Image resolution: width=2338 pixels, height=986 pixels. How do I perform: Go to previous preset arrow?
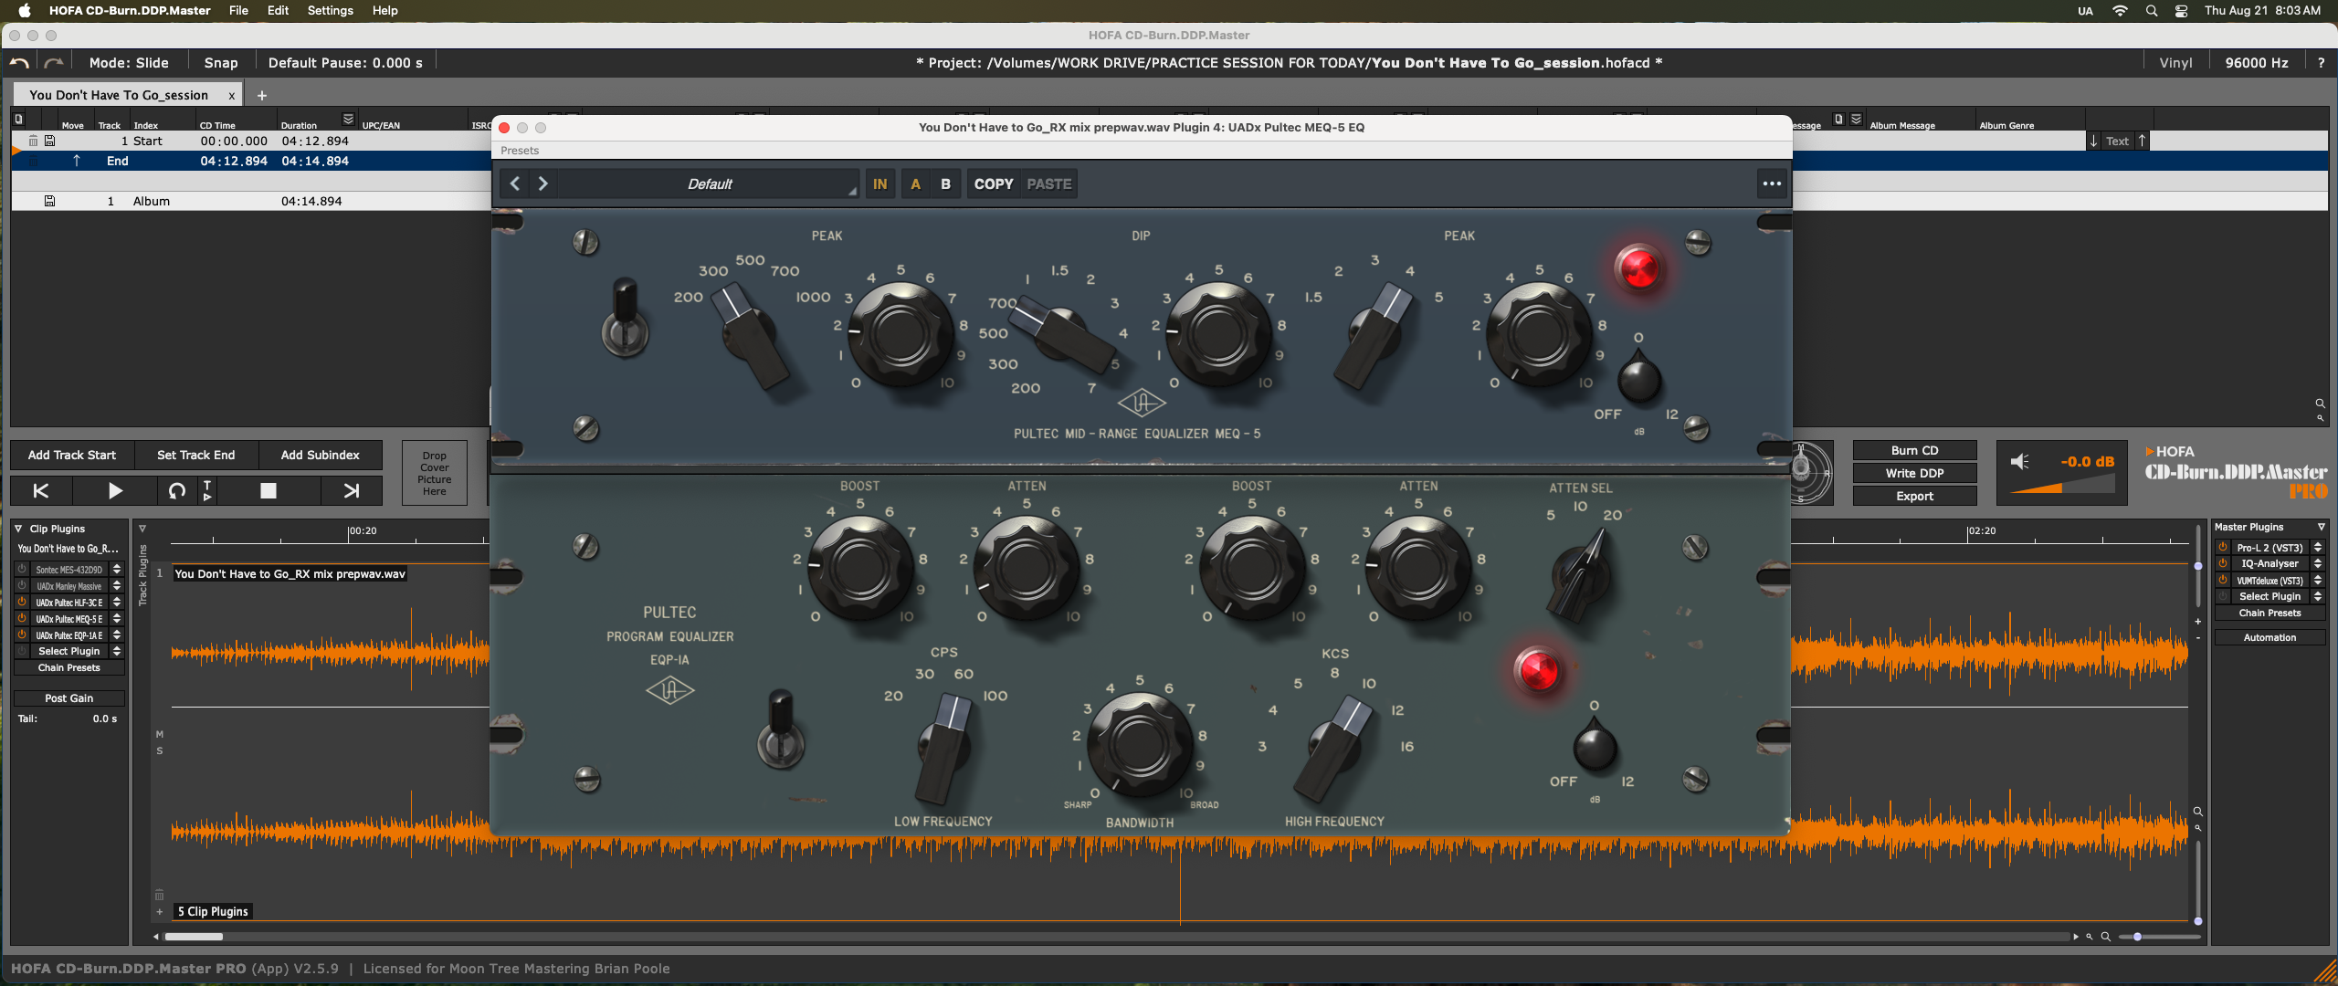point(515,184)
